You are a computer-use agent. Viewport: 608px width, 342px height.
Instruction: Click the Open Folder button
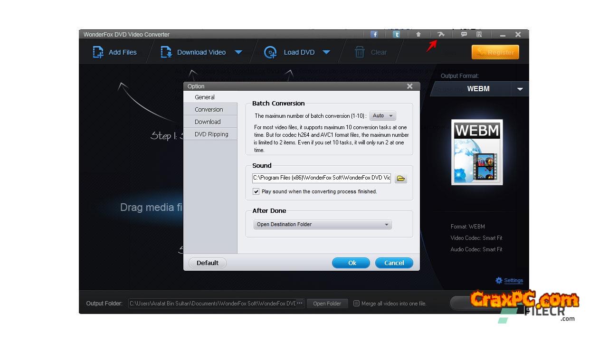point(327,303)
